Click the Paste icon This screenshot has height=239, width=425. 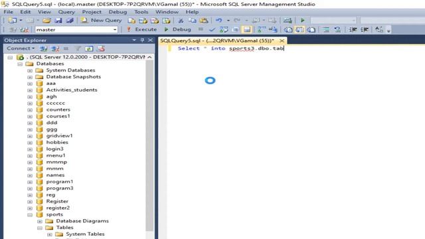point(204,21)
